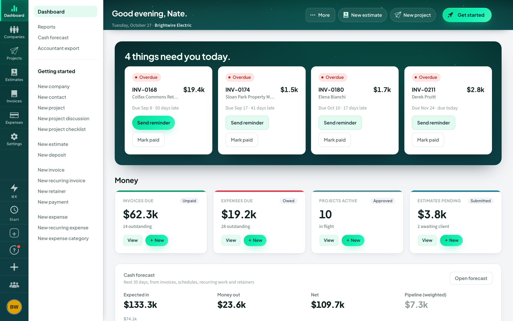The image size is (513, 321).
Task: Send reminder for INV-0168
Action: tap(153, 123)
